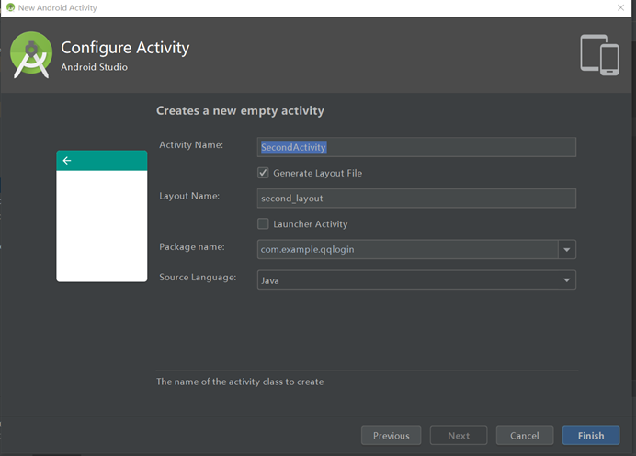Click the Activity Name text field
This screenshot has height=456, width=636.
click(416, 147)
